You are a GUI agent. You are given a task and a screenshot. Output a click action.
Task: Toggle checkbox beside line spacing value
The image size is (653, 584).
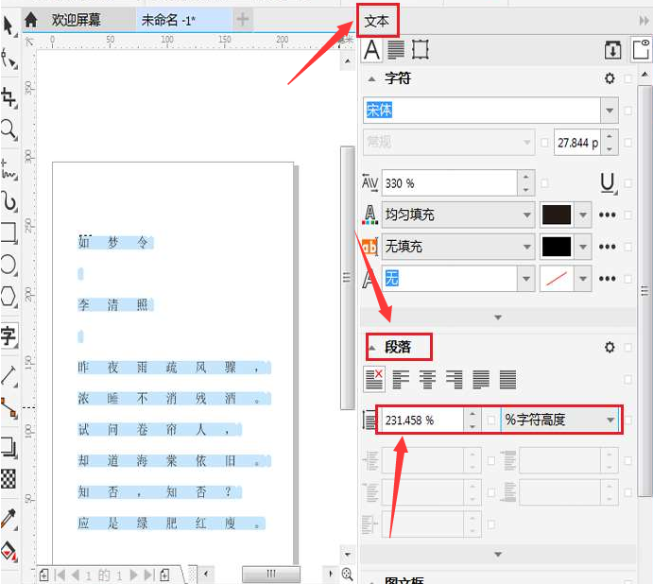pos(491,420)
